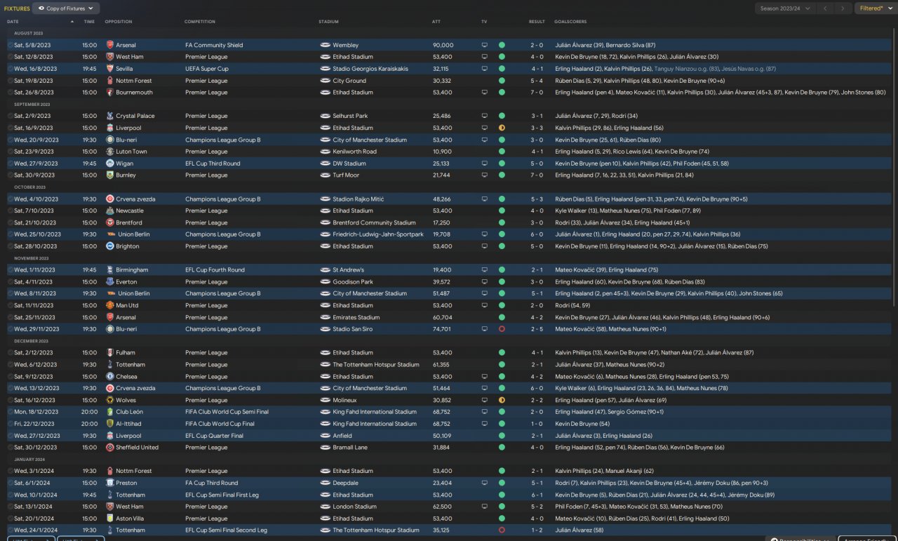Select the Selhurst Park stadium name
The width and height of the screenshot is (898, 541).
point(350,116)
